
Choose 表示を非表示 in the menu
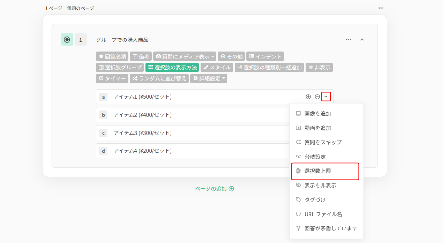(326, 185)
